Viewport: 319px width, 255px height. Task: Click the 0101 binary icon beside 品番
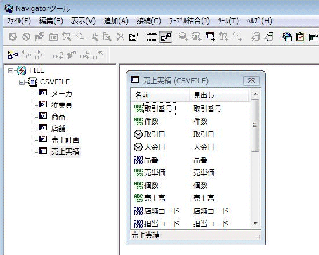point(138,160)
